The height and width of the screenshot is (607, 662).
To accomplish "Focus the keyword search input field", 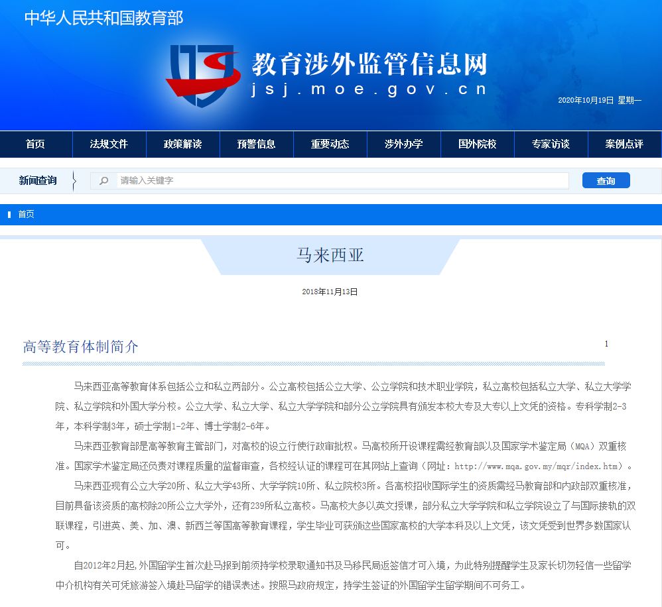I will 342,180.
